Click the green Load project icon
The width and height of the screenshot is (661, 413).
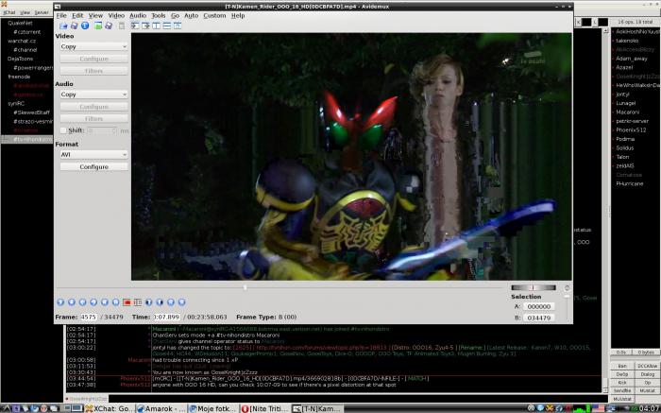[98, 26]
